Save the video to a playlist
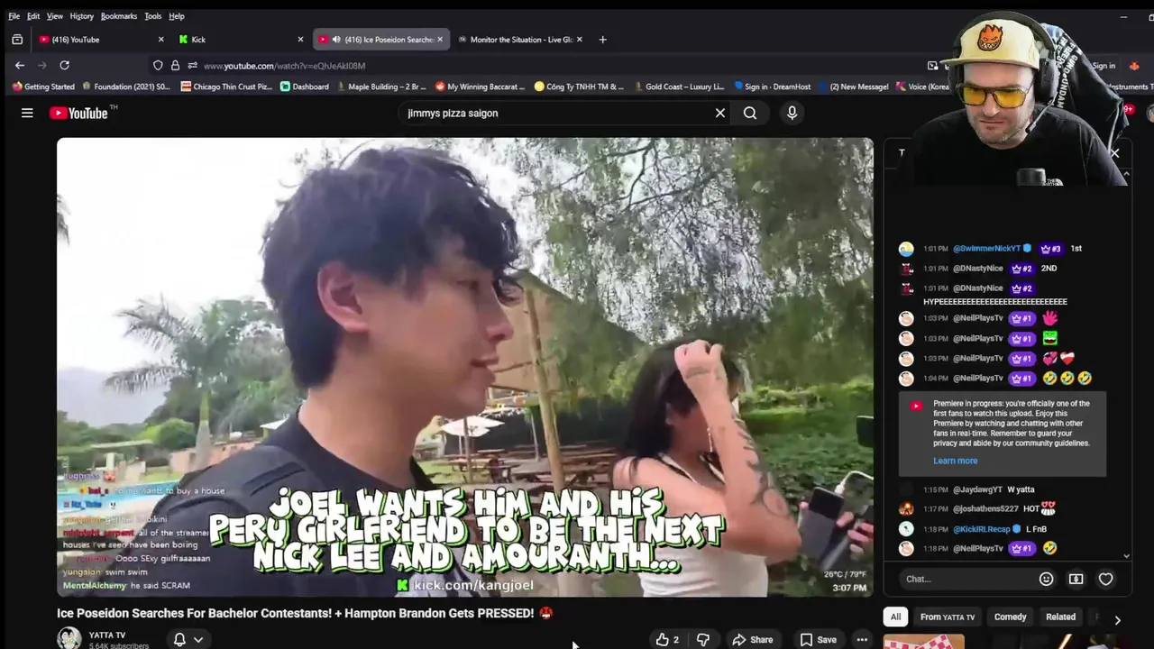Viewport: 1154px width, 649px height. pyautogui.click(x=818, y=639)
